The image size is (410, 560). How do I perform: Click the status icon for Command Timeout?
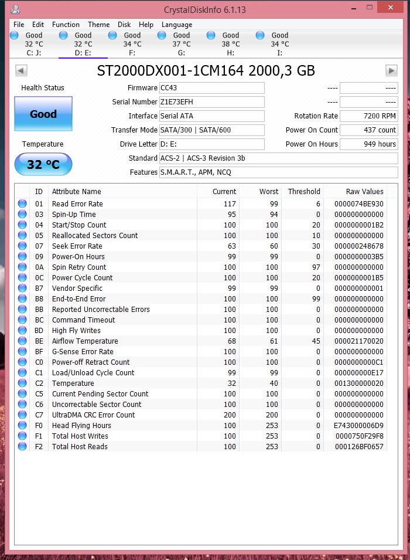[x=22, y=320]
